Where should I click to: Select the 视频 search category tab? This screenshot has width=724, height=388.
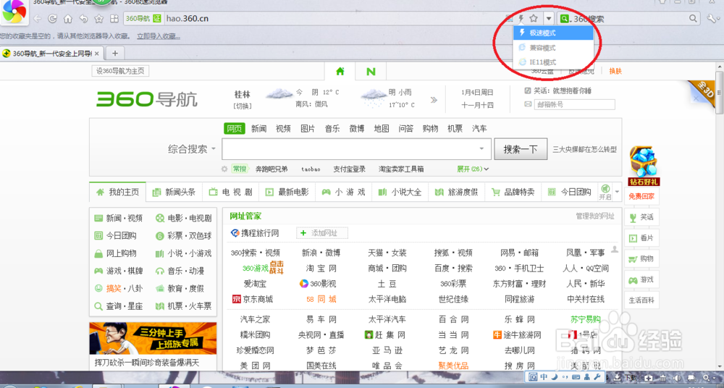tap(283, 129)
